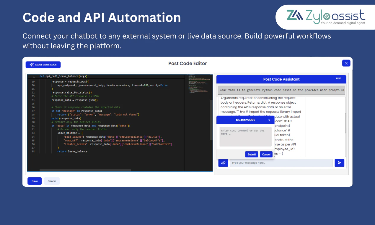Click Cancel next to Save
This screenshot has height=225, width=375.
(x=52, y=181)
